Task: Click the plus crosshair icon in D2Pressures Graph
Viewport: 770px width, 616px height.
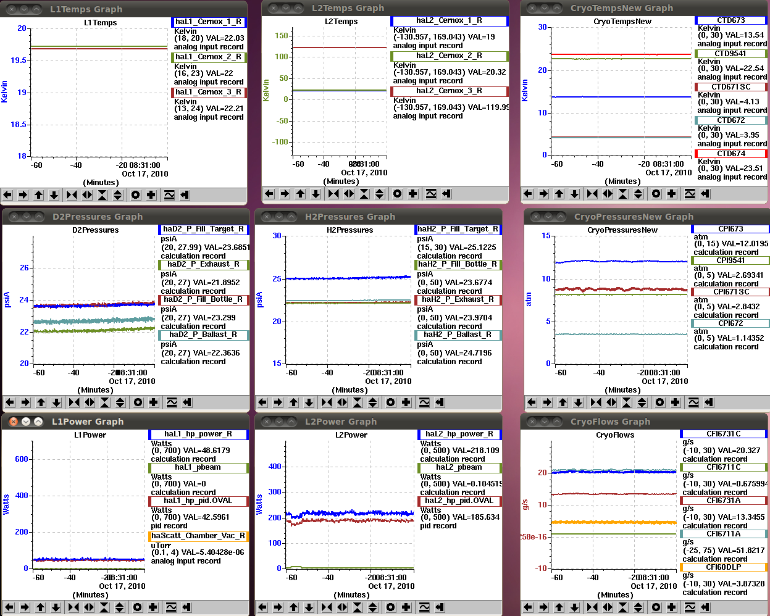Action: (x=154, y=402)
